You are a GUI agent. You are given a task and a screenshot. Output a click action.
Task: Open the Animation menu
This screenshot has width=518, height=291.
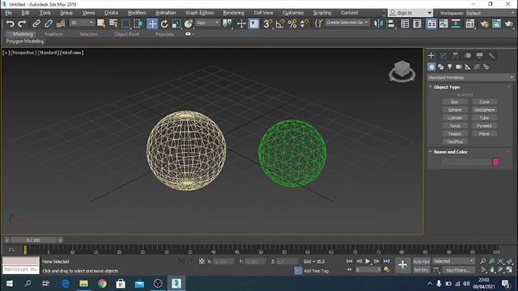(165, 13)
